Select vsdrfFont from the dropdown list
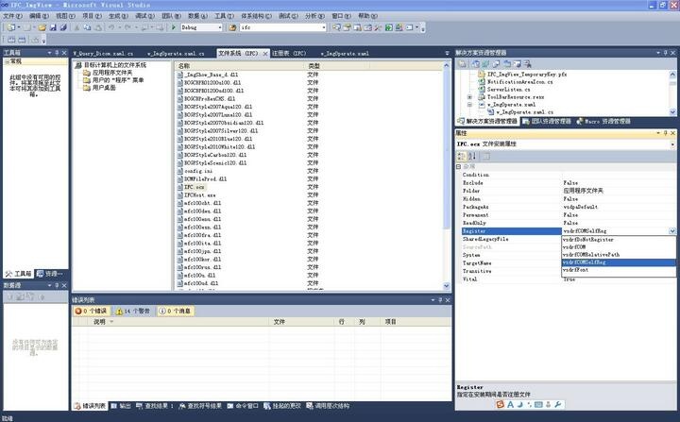Screen dimensions: 680x422 (x=619, y=270)
